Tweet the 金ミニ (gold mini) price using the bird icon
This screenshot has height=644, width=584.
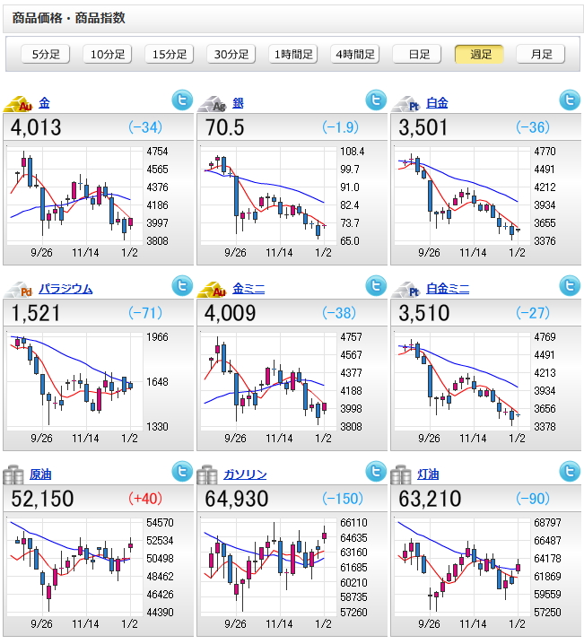(376, 286)
